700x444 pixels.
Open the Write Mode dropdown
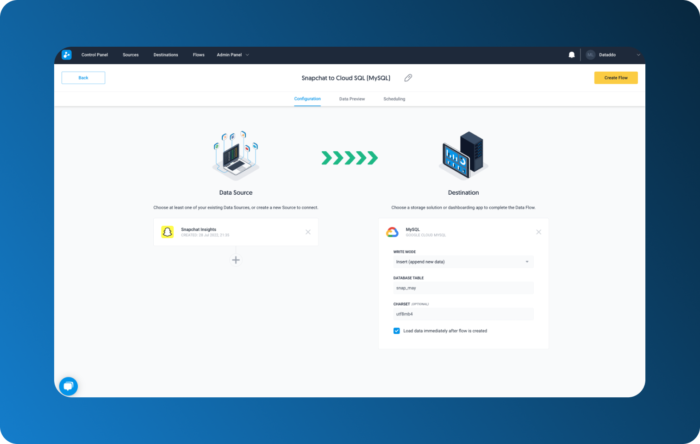click(463, 262)
